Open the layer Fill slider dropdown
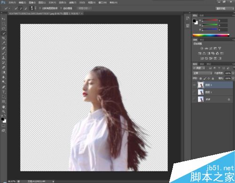The width and height of the screenshot is (235, 183). coord(233,78)
